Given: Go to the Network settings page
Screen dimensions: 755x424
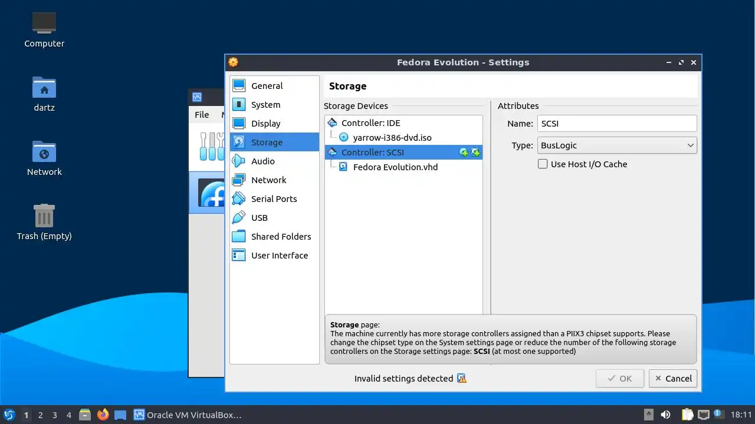Looking at the screenshot, I should 274,180.
